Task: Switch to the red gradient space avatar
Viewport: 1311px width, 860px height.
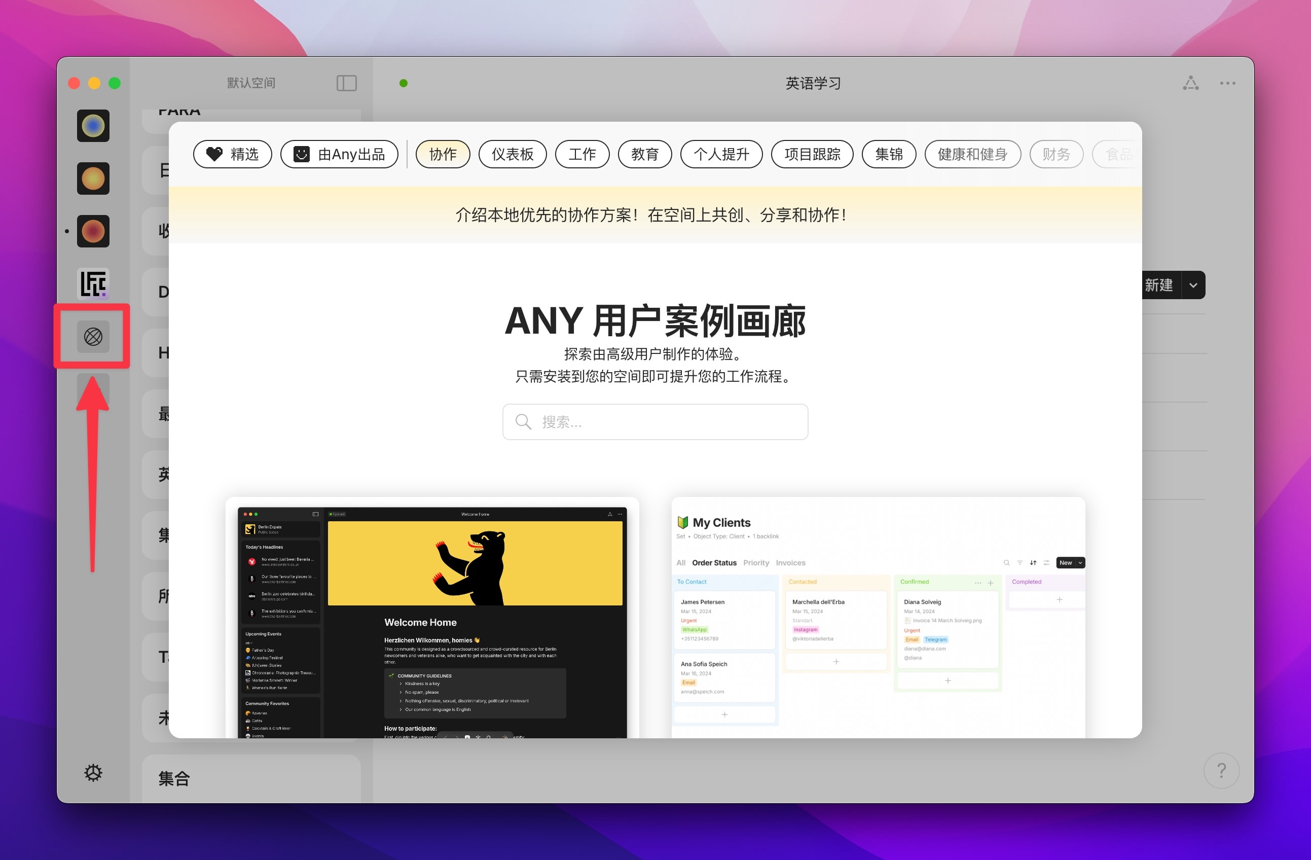Action: click(93, 231)
